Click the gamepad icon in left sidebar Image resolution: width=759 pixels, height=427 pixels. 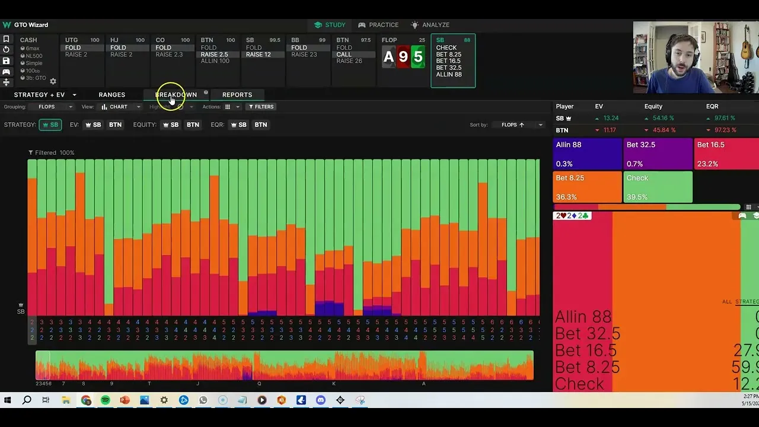[7, 72]
